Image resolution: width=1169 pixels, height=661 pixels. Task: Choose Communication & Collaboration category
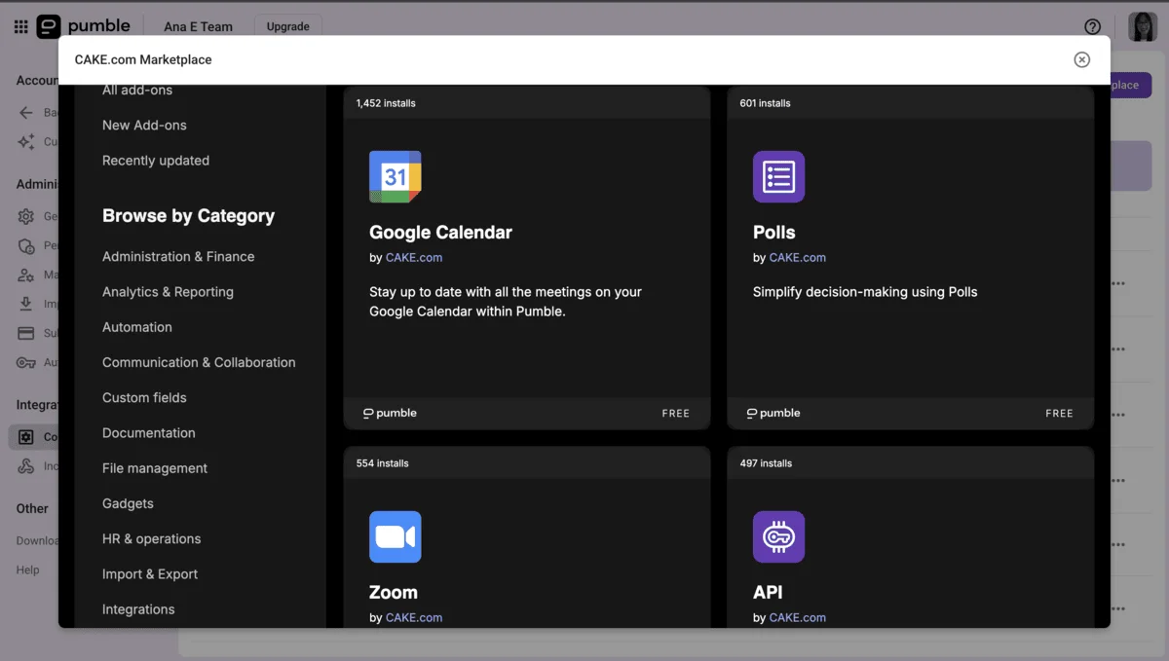(199, 362)
